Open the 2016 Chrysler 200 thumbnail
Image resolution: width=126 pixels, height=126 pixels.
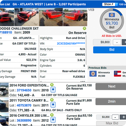[4, 119]
